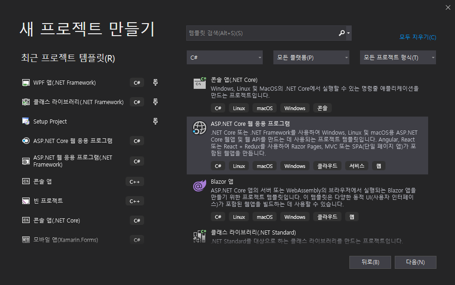Image resolution: width=455 pixels, height=285 pixels.
Task: Open the search options dropdown arrow
Action: (348, 33)
